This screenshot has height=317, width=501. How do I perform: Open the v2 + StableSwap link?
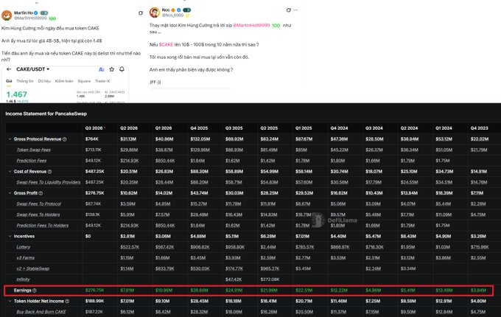[x=33, y=269]
